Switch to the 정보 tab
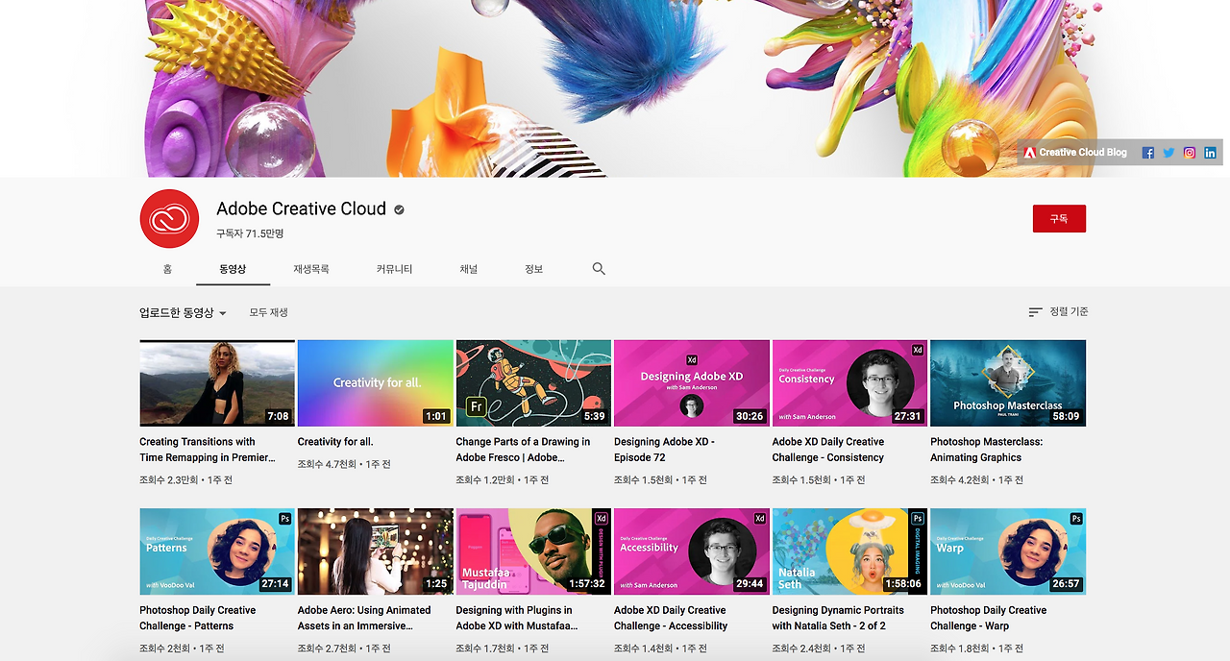 tap(533, 269)
